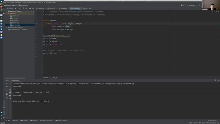Open the VCS menu
This screenshot has width=220, height=124.
(43, 2)
